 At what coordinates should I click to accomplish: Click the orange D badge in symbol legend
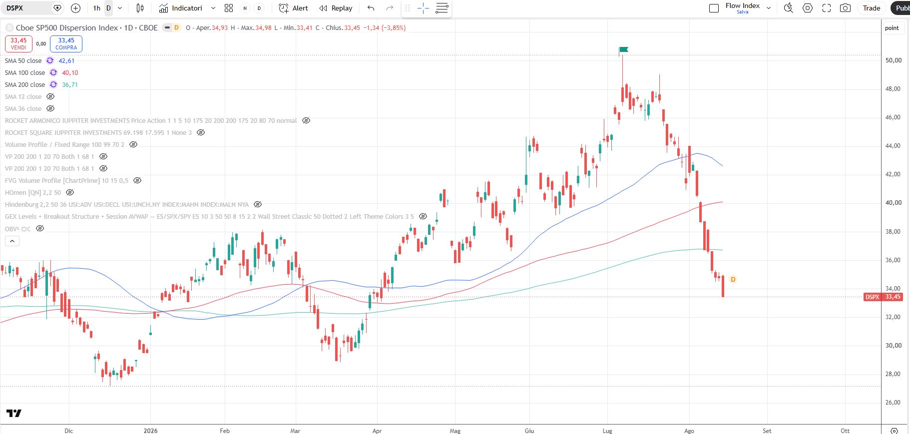pos(176,27)
